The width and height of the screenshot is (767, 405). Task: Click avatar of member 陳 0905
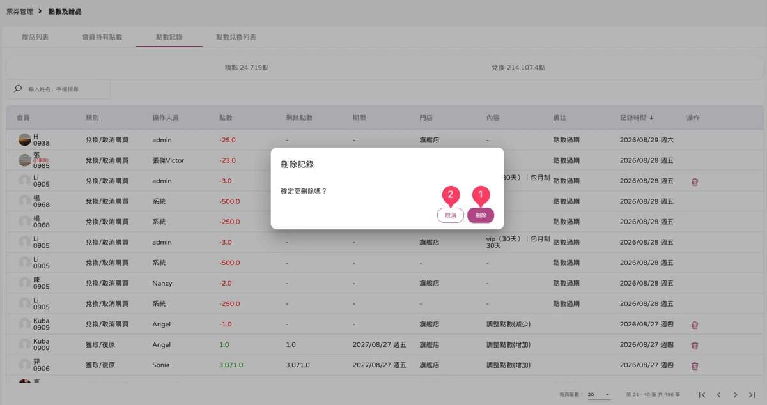tap(24, 283)
